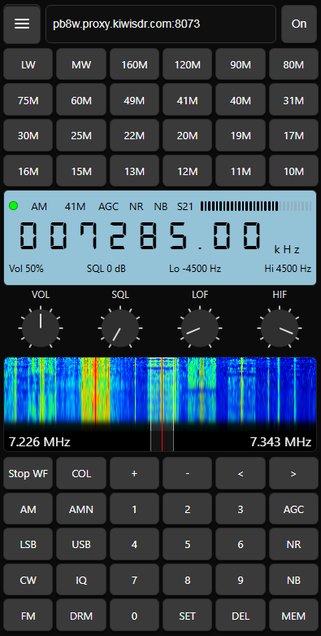Select the 41M band
The height and width of the screenshot is (636, 321).
(x=187, y=101)
